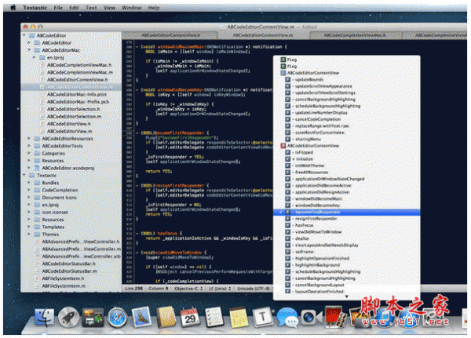Screen dimensions: 471x338
Task: Open the Textastic T icon in Dock
Action: pos(262,317)
